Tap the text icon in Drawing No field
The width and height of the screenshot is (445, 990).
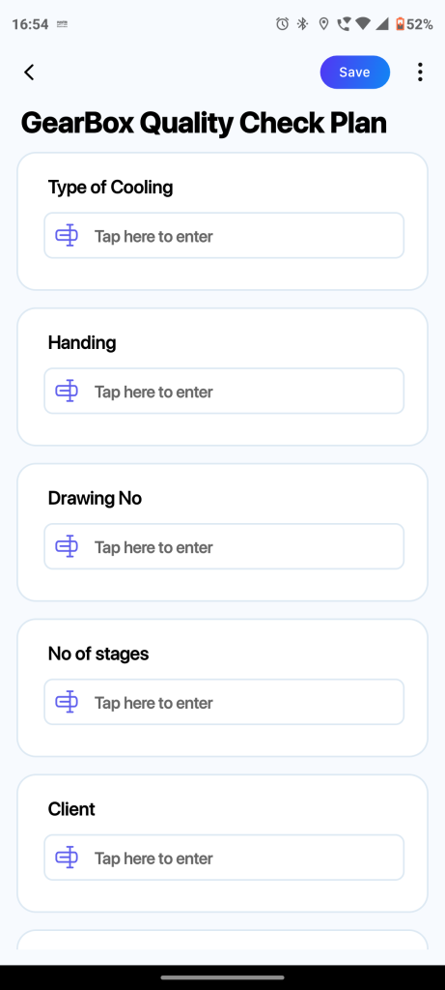point(67,546)
